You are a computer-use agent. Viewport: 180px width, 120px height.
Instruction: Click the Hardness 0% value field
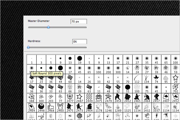(79, 42)
